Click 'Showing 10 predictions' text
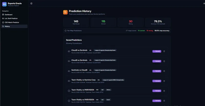The image size is (205, 106). point(74,43)
